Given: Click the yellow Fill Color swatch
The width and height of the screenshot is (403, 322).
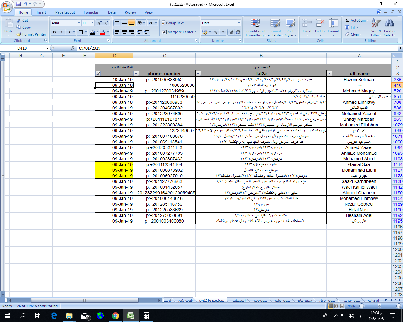Looking at the screenshot, I should pyautogui.click(x=92, y=32).
